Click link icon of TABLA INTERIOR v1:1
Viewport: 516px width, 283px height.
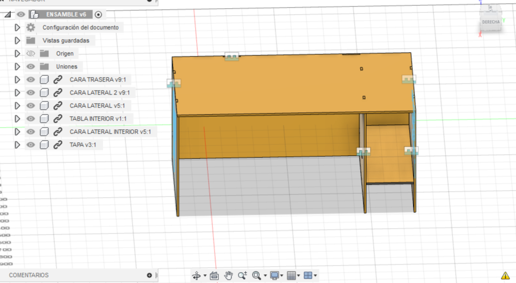pyautogui.click(x=58, y=119)
